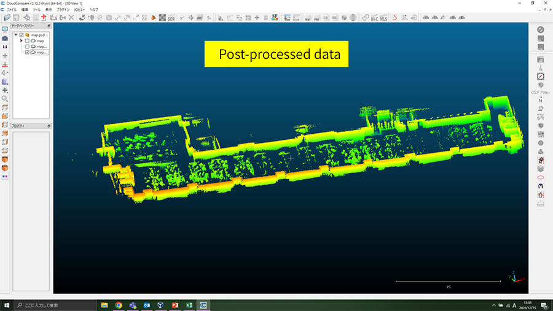Click the taskbar search box
Screen dimensions: 553x311
point(55,305)
